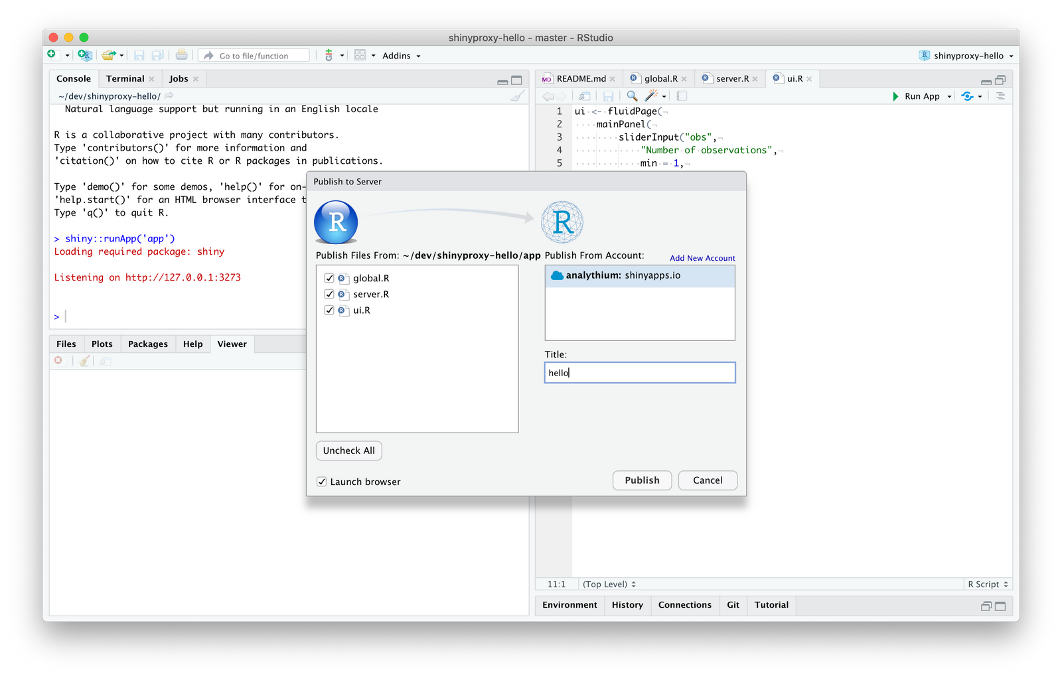
Task: Uncheck the server.R file checkbox
Action: [329, 294]
